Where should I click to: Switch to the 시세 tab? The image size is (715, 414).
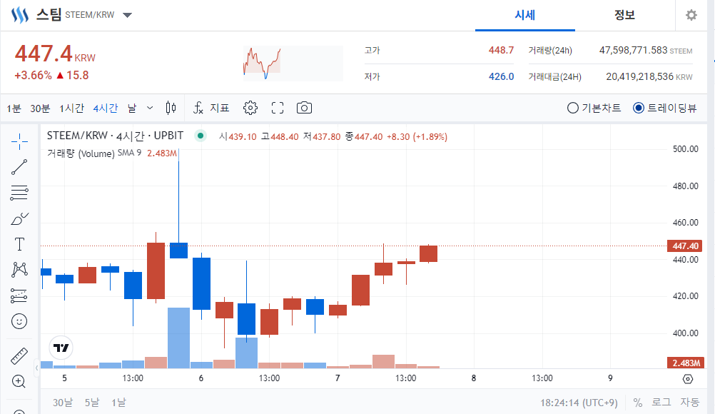click(525, 15)
